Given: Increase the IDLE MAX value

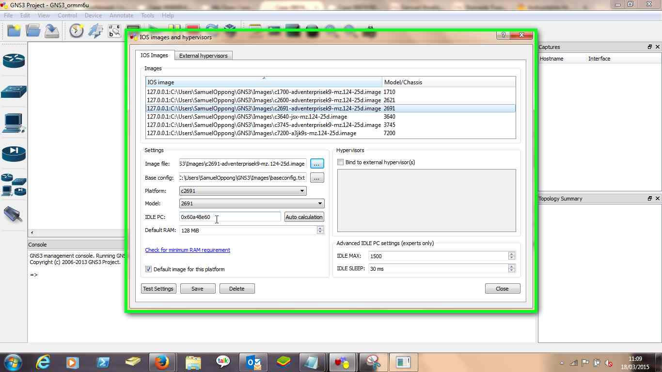Looking at the screenshot, I should click(512, 254).
